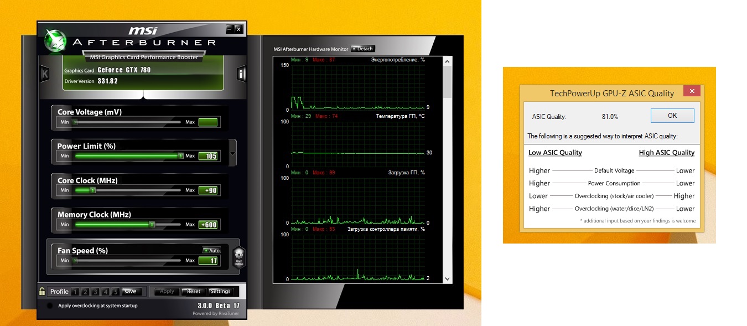747x326 pixels.
Task: Adjust the Power Limit slider handle
Action: (180, 156)
